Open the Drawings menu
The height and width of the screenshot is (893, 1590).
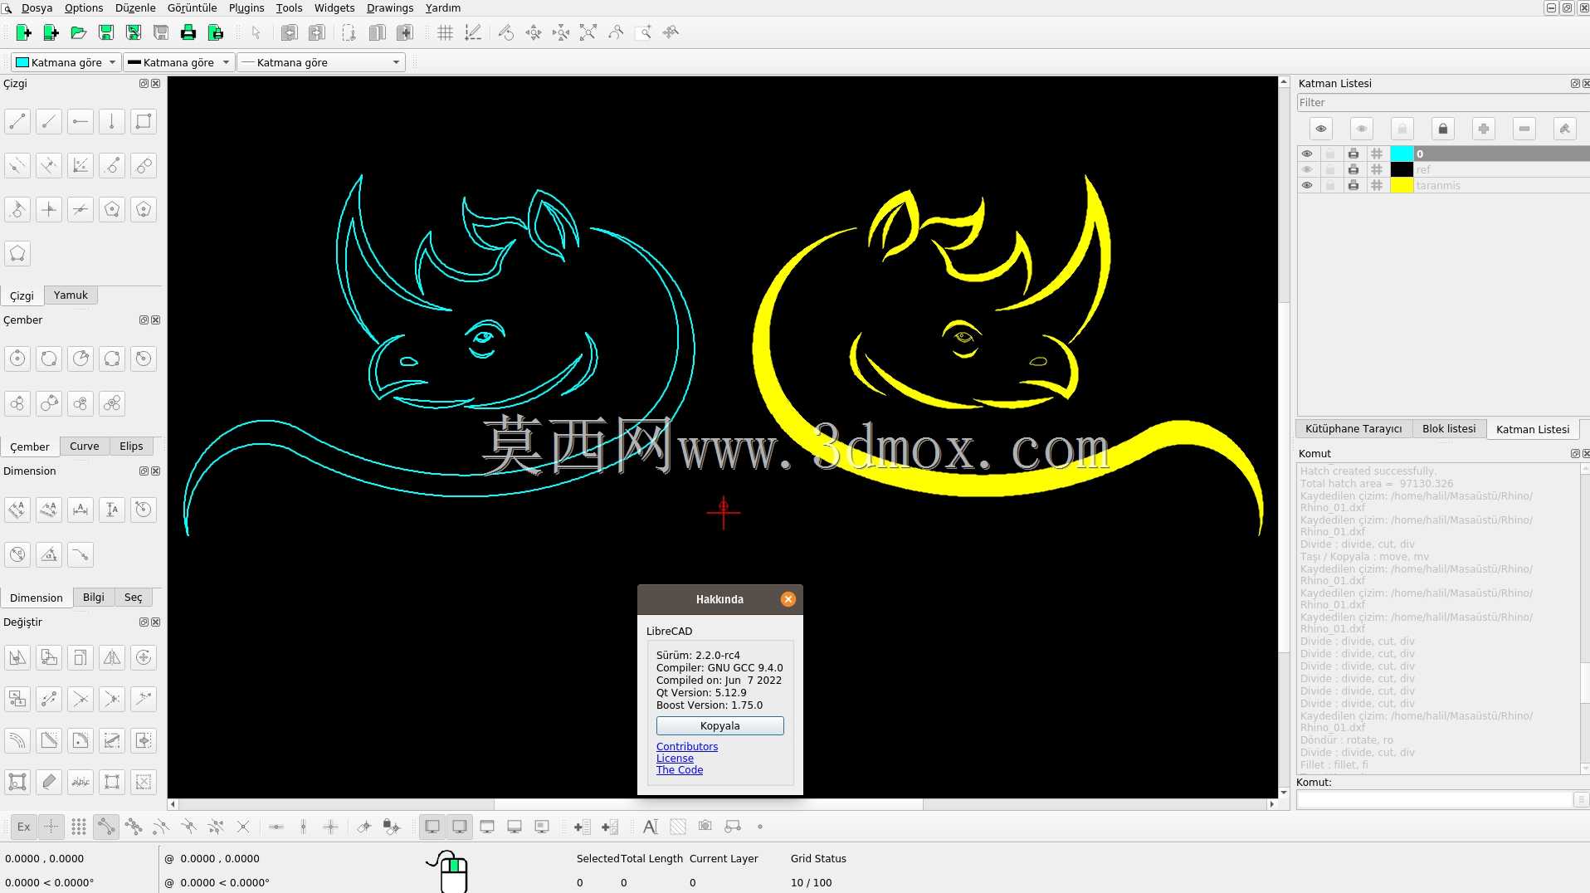pyautogui.click(x=390, y=7)
